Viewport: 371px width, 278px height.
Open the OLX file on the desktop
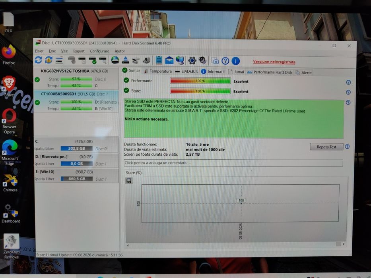pos(8,23)
